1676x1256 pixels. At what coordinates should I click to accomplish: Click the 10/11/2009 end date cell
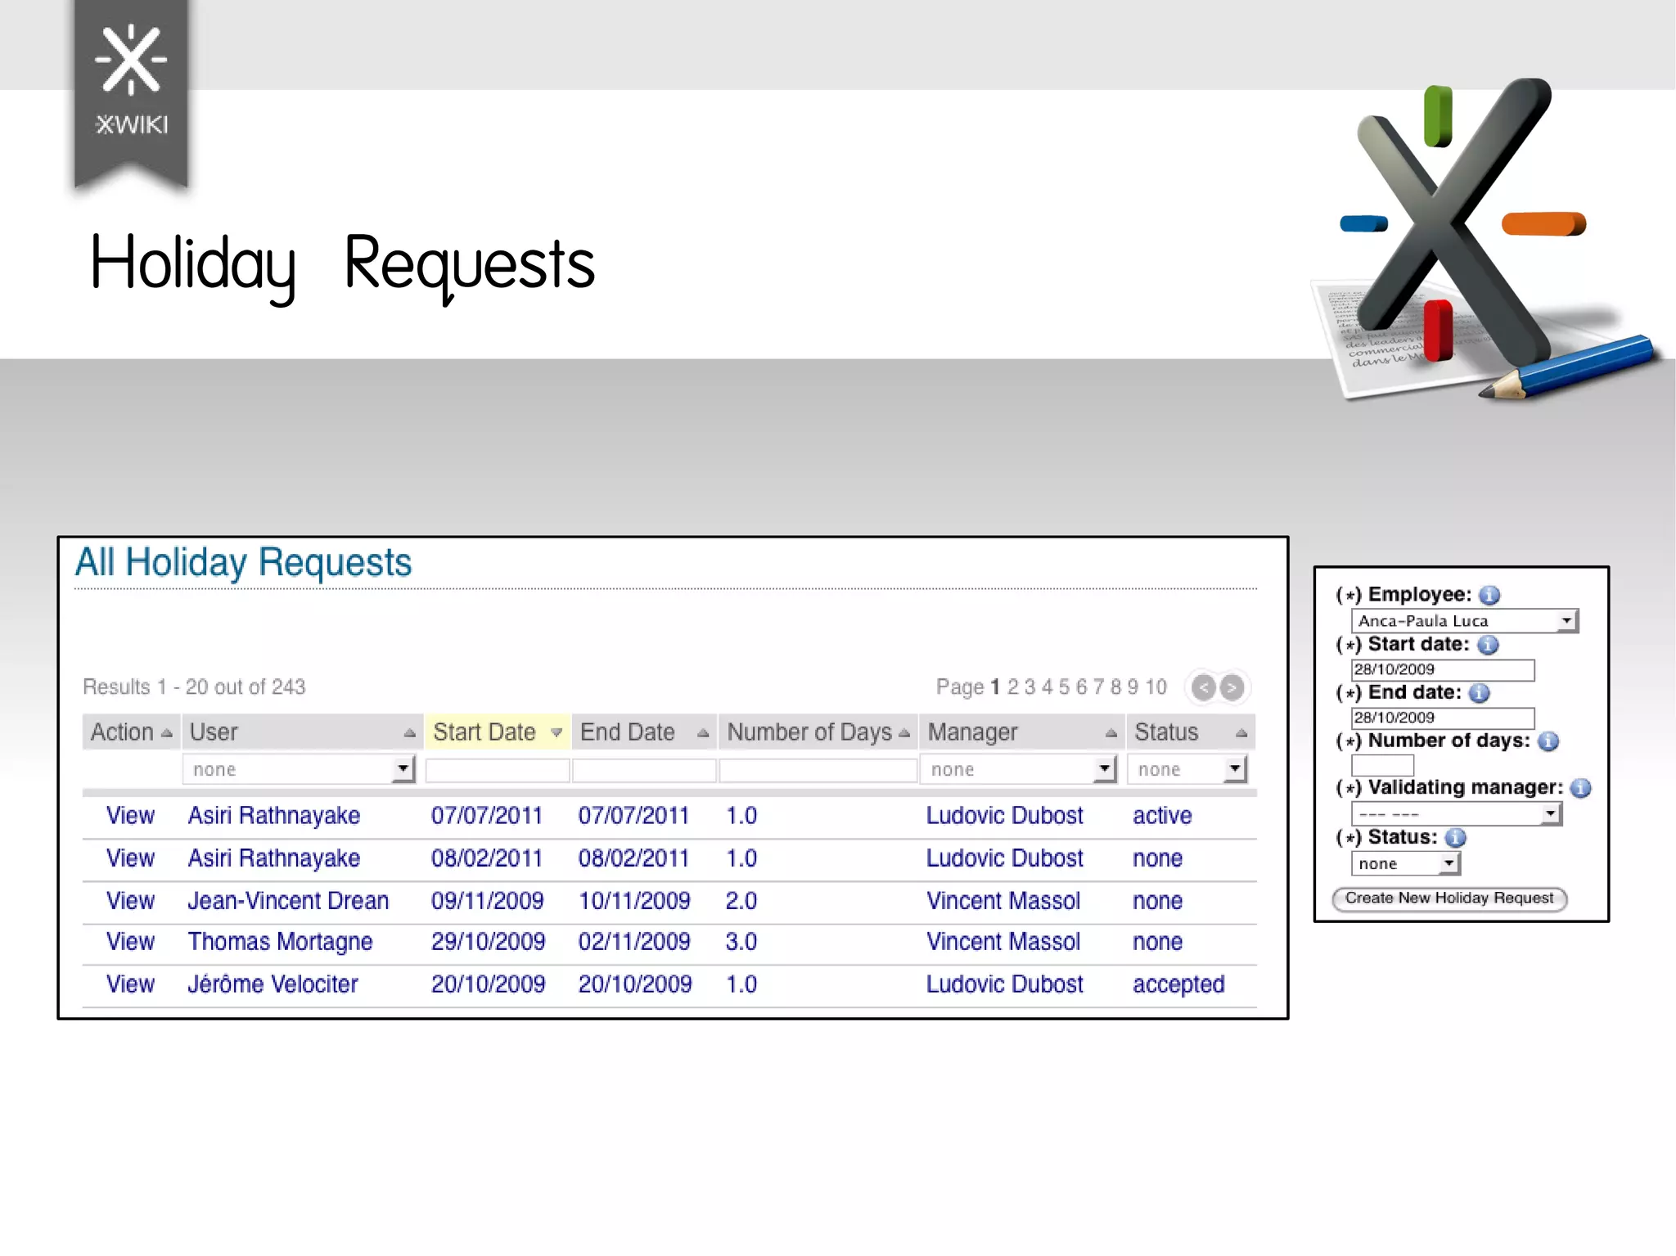(x=634, y=901)
